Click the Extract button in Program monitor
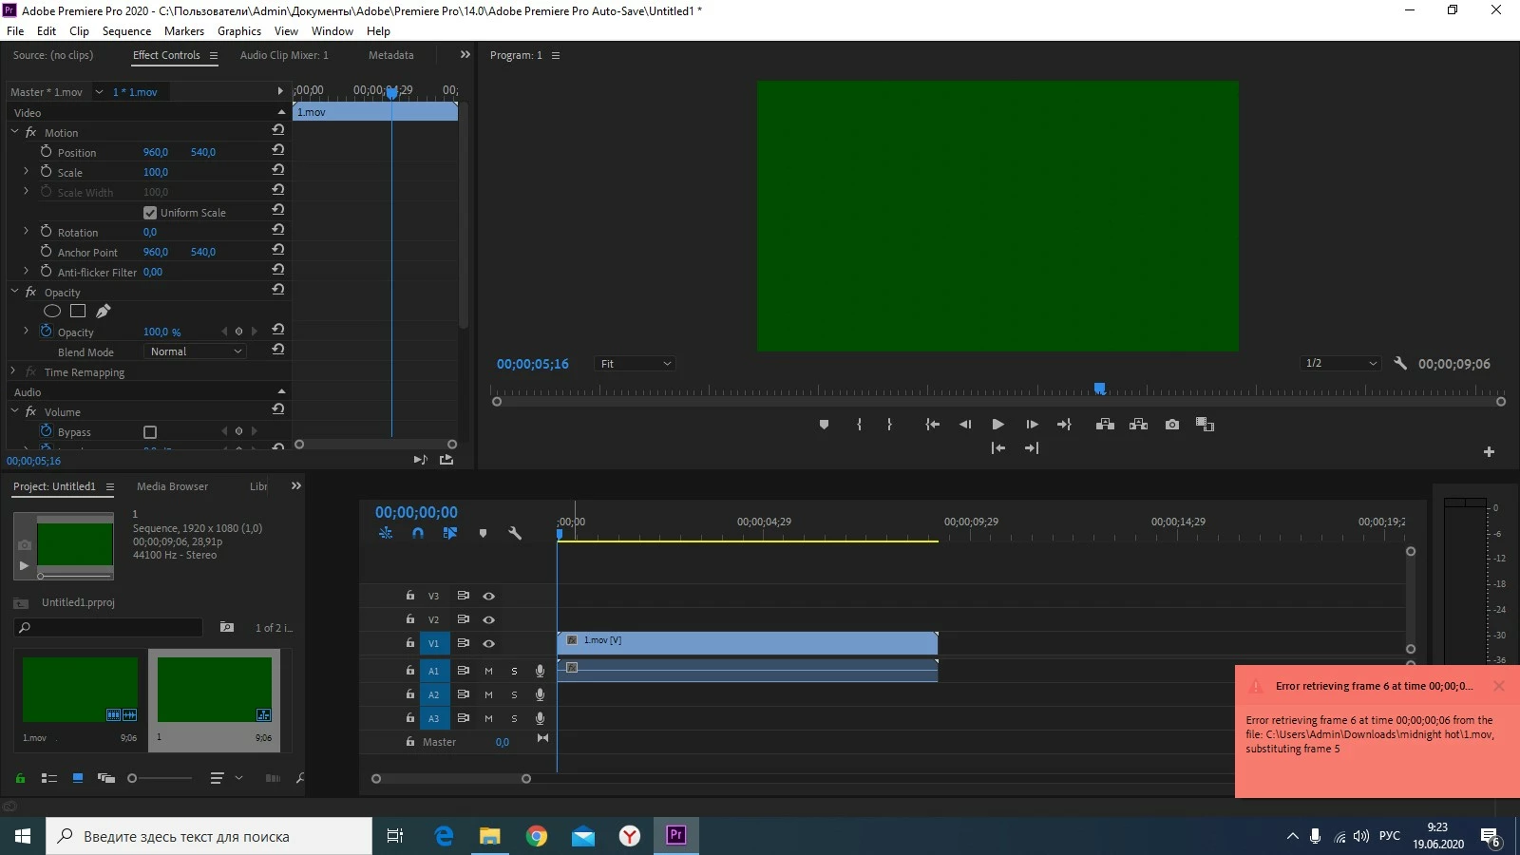Viewport: 1520px width, 855px height. tap(1138, 425)
